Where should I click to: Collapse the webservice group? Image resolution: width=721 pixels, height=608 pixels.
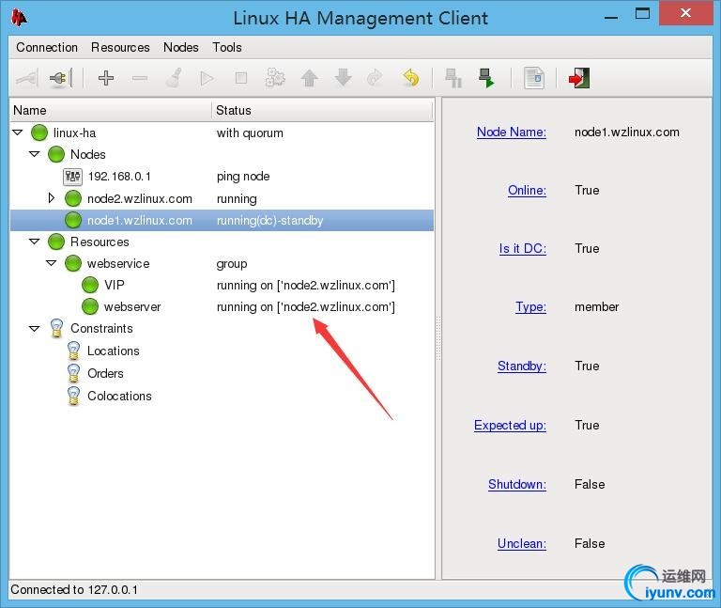coord(52,263)
